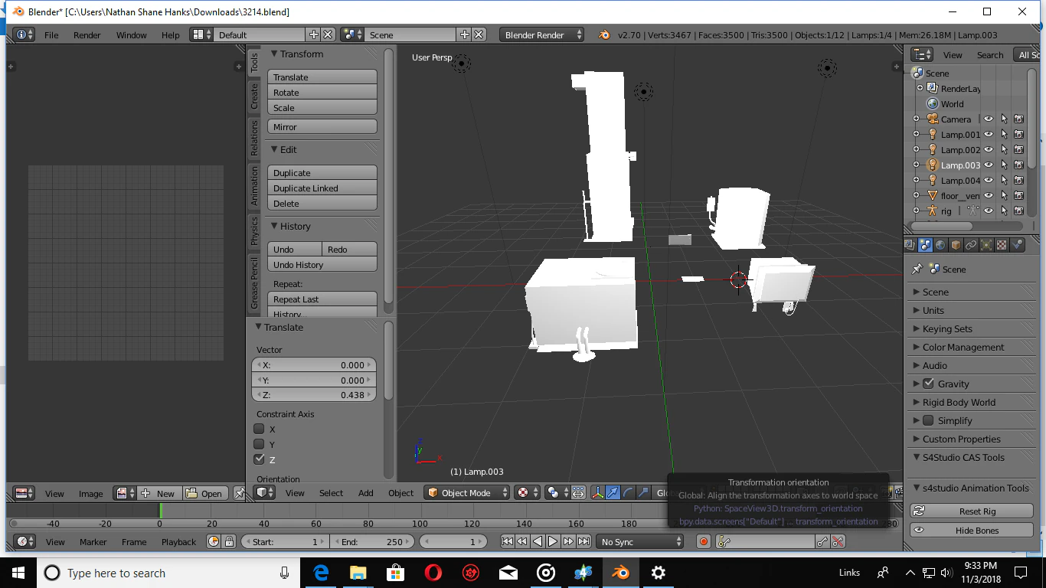The image size is (1046, 588).
Task: Browse images in the UV editor header
Action: pos(125,494)
